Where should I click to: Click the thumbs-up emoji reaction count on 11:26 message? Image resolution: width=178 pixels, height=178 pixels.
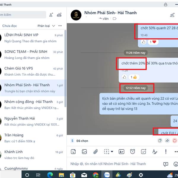(134, 77)
